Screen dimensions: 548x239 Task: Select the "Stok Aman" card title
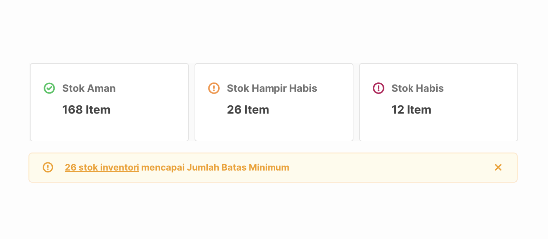click(89, 88)
